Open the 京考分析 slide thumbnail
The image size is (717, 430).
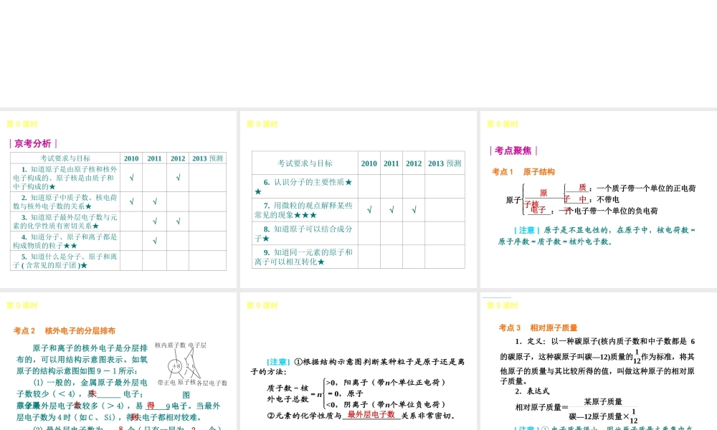(x=118, y=199)
